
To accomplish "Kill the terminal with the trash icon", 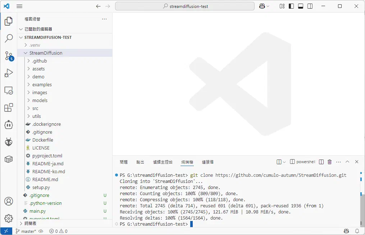I will coord(329,162).
